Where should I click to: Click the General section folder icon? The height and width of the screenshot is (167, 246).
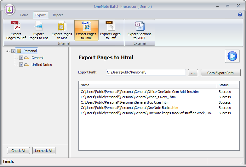pos(27,58)
